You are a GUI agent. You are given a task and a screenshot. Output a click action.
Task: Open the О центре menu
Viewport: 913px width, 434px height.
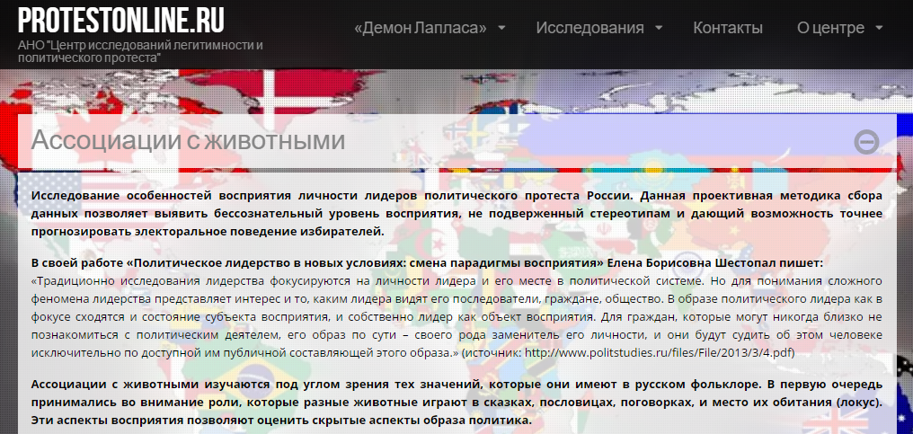(829, 28)
